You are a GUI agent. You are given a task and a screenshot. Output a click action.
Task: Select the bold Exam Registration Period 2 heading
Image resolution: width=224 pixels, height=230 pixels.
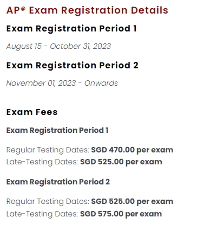click(72, 65)
